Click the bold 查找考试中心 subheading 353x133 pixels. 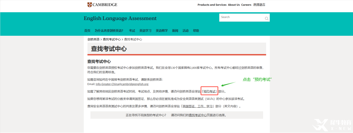click(x=99, y=61)
